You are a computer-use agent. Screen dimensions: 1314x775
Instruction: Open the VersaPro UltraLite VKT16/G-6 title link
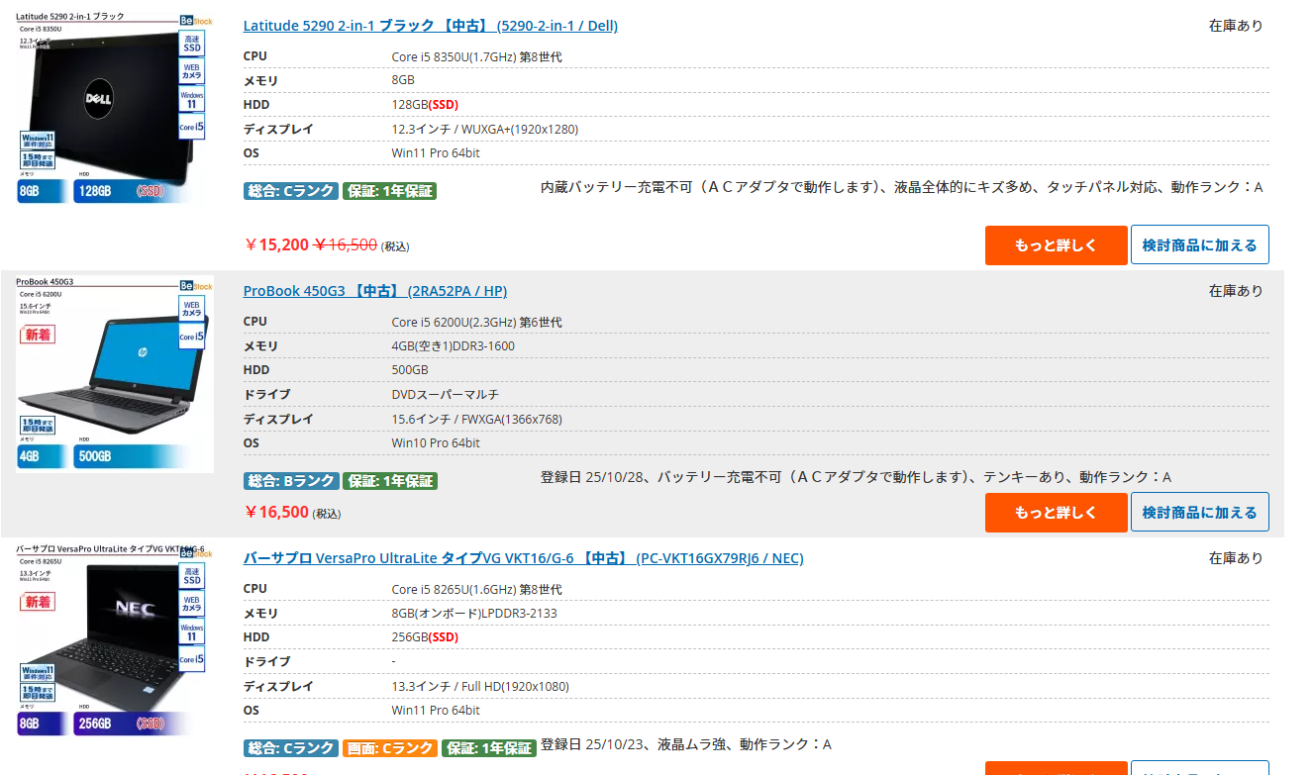point(523,558)
